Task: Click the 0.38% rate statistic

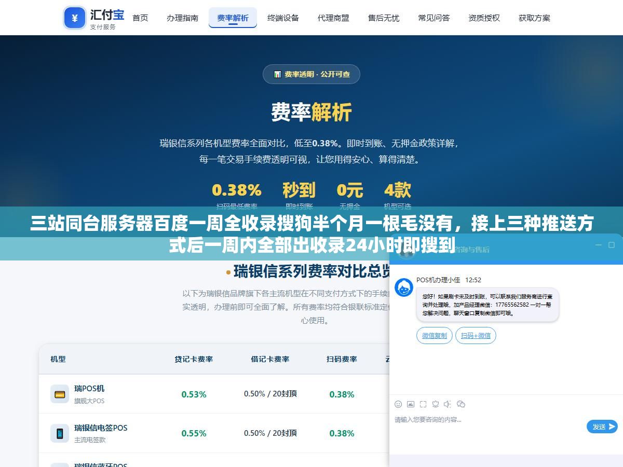Action: [237, 190]
